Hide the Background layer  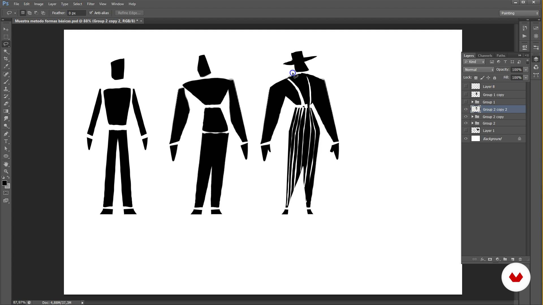(x=466, y=139)
